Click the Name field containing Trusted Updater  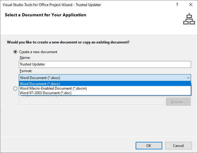[x=105, y=64]
